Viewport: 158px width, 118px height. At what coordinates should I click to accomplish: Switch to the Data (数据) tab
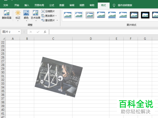pos(62,5)
